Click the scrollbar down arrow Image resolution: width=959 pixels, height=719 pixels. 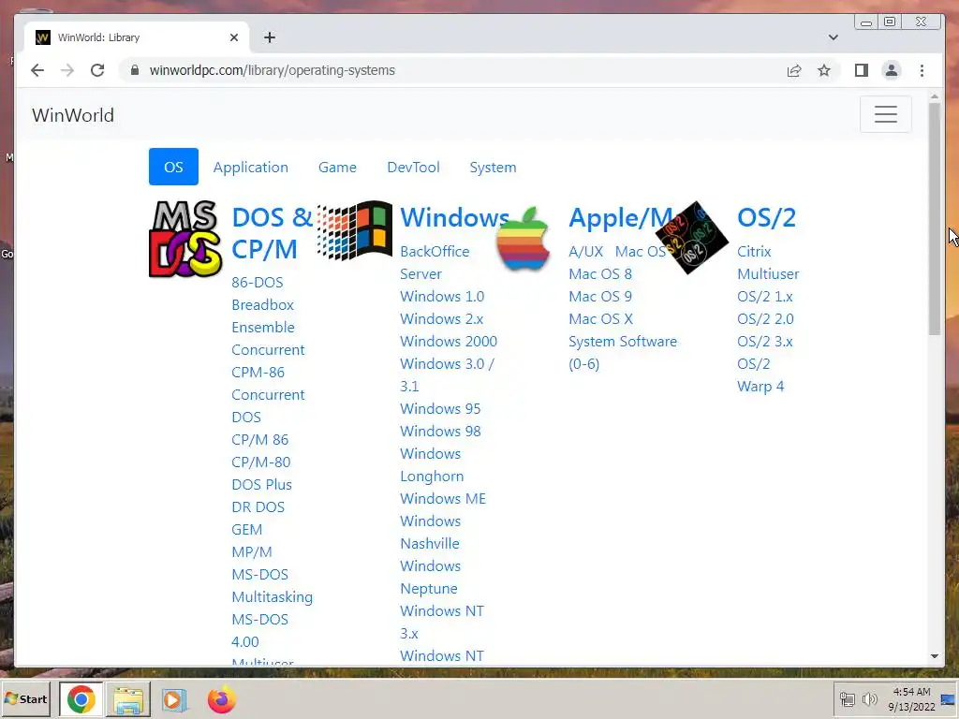(934, 656)
